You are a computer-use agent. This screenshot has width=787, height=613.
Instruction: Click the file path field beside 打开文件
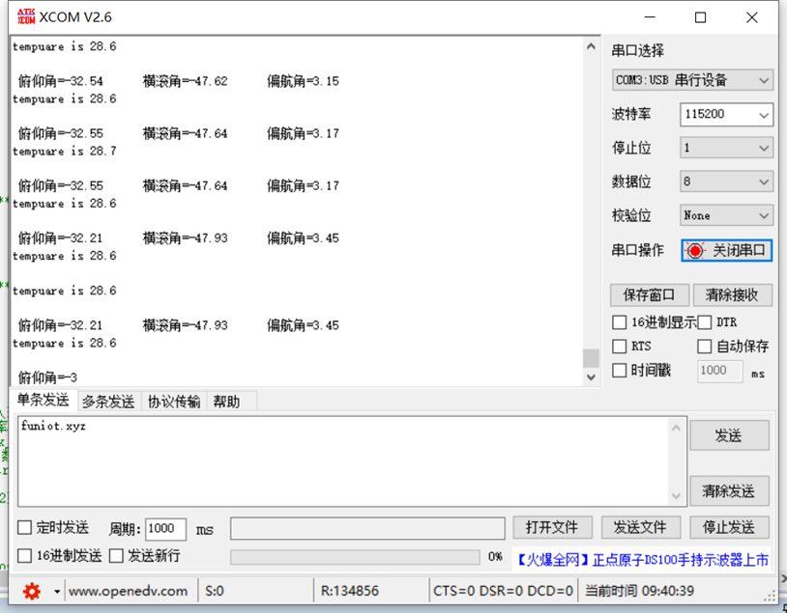click(x=367, y=529)
